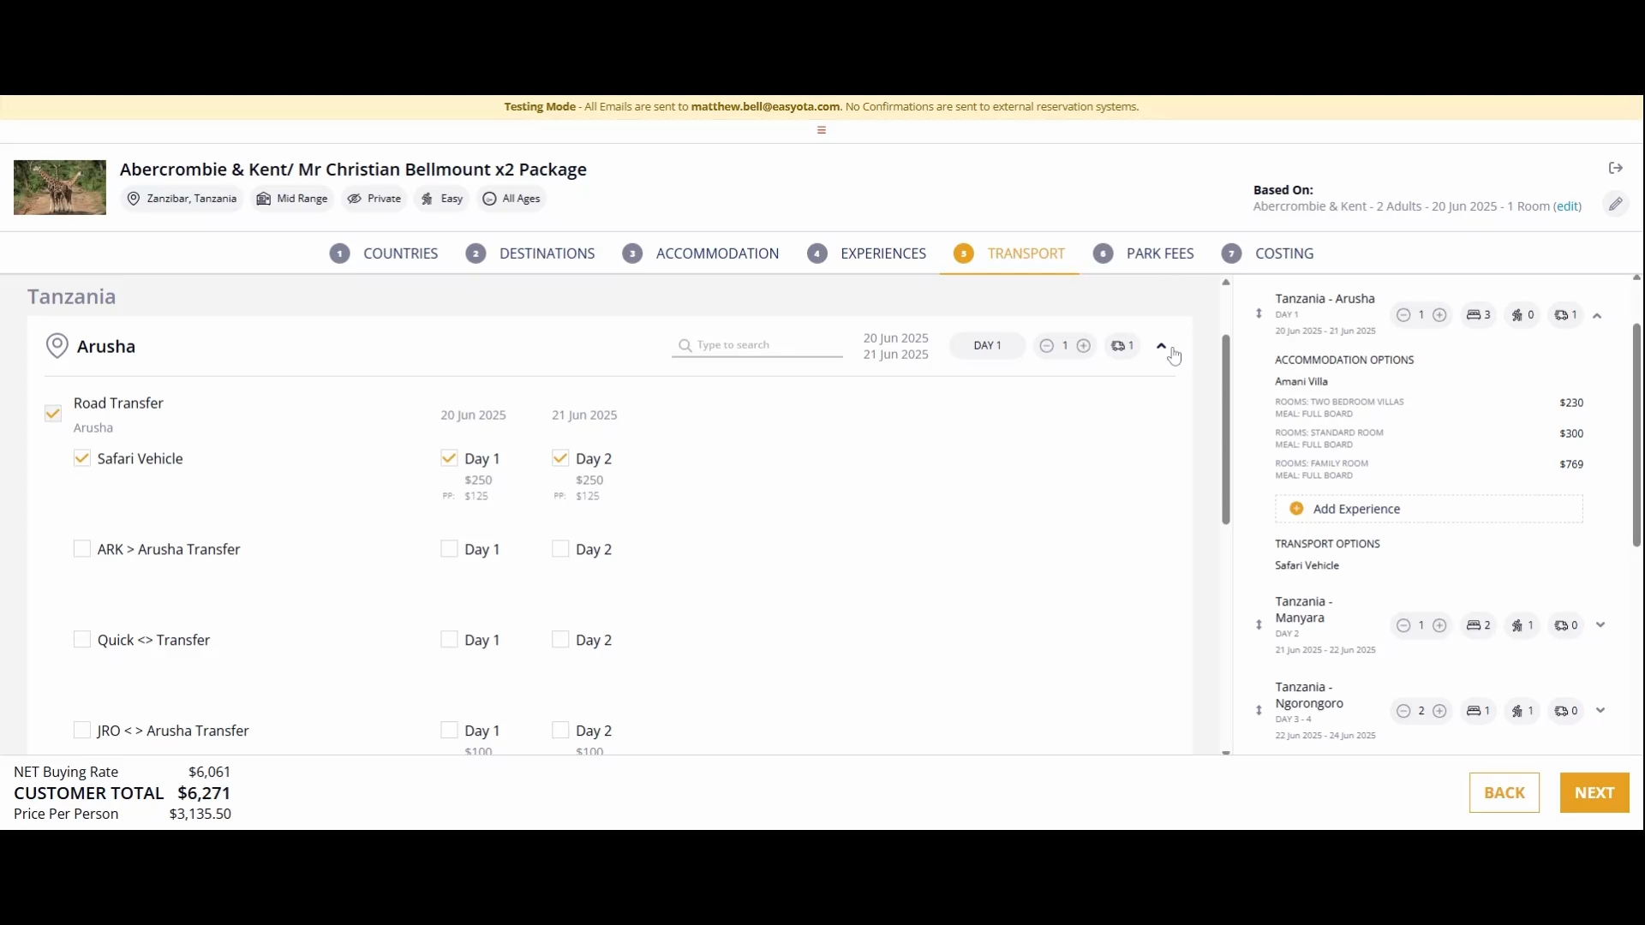Click the (edit) link in Based On
This screenshot has width=1645, height=925.
click(1567, 206)
